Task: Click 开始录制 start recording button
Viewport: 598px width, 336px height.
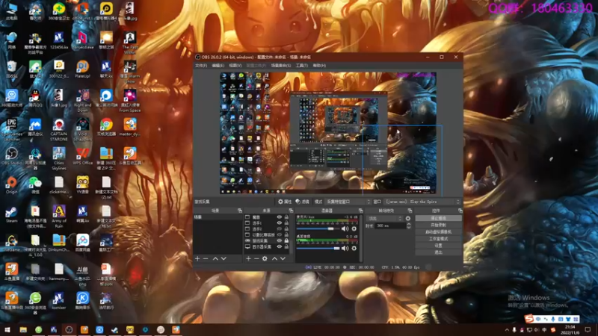Action: coord(438,225)
